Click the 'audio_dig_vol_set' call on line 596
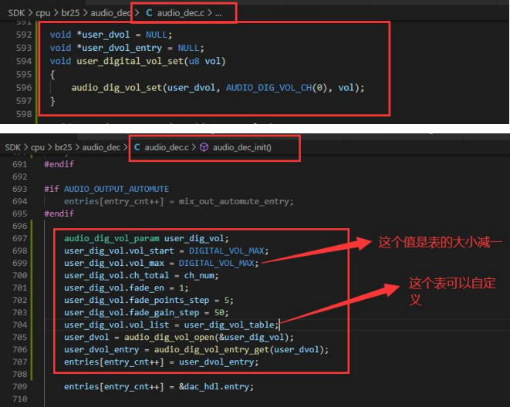This screenshot has width=510, height=407. [117, 88]
